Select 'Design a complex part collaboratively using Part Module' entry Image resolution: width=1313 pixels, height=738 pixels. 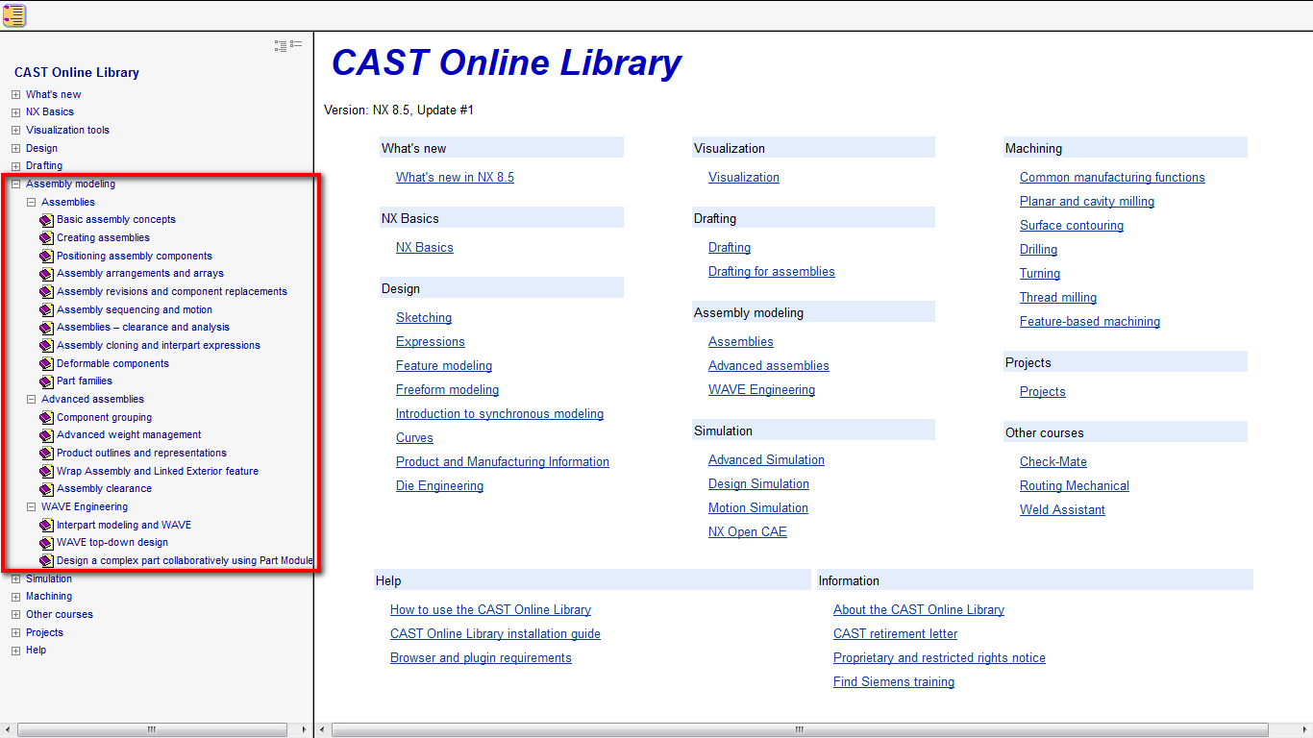185,561
